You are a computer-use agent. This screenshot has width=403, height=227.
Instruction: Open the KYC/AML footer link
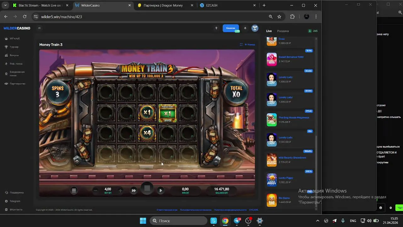[x=254, y=210]
